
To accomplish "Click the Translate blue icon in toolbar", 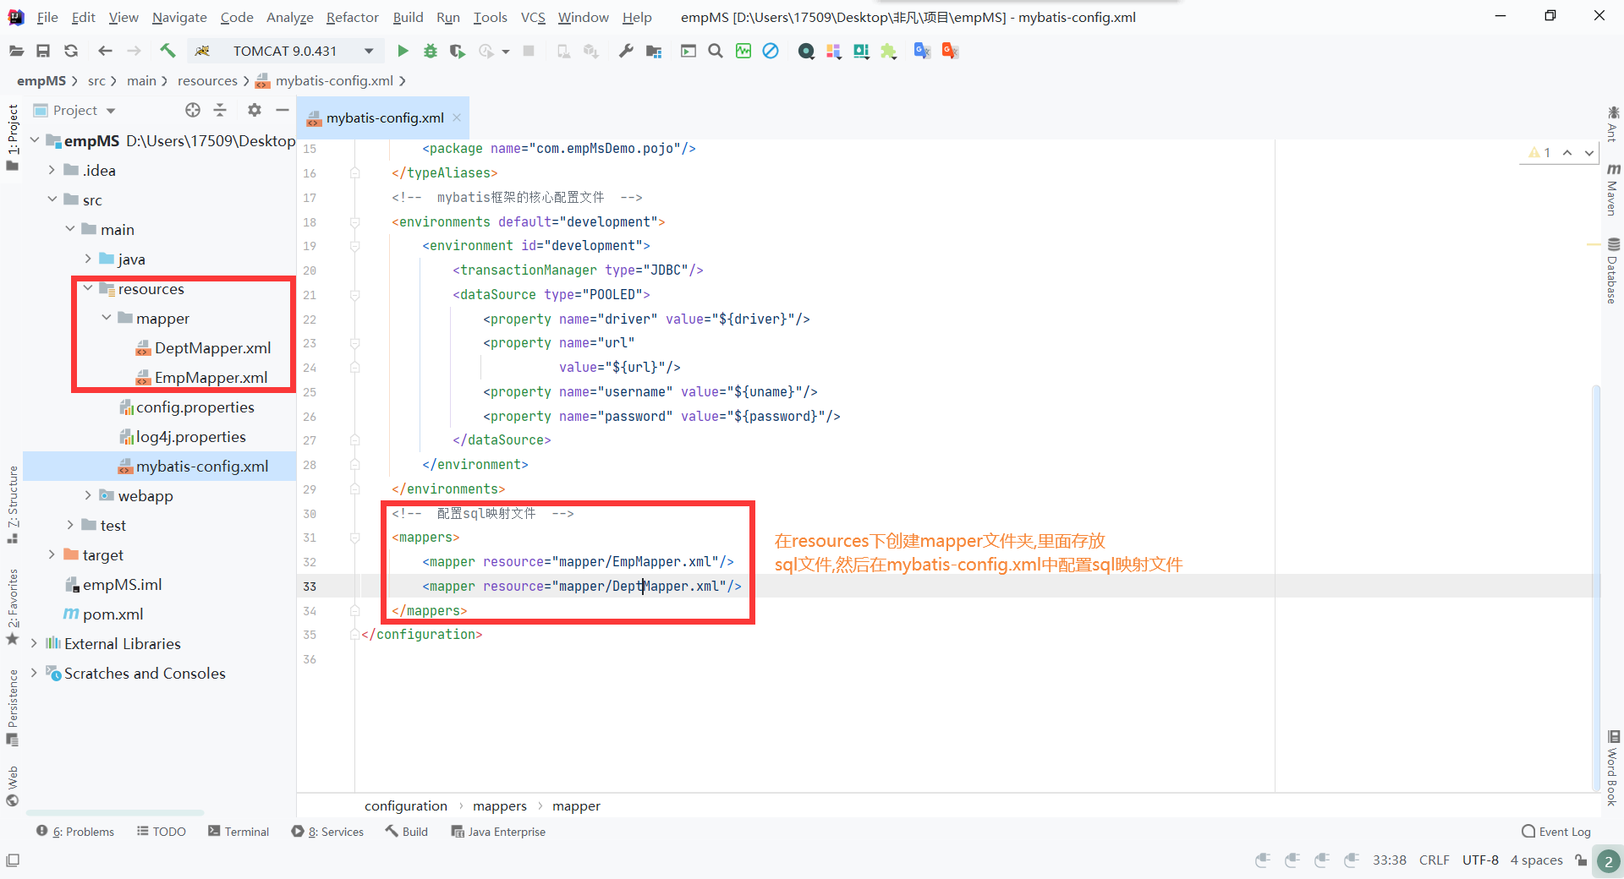I will point(922,51).
